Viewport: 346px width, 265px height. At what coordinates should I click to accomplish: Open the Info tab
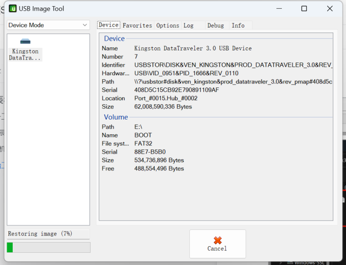pos(238,25)
